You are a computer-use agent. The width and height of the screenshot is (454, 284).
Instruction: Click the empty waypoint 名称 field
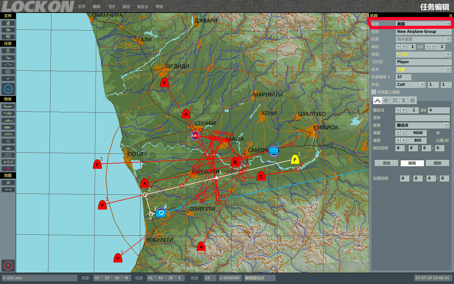tap(422, 118)
